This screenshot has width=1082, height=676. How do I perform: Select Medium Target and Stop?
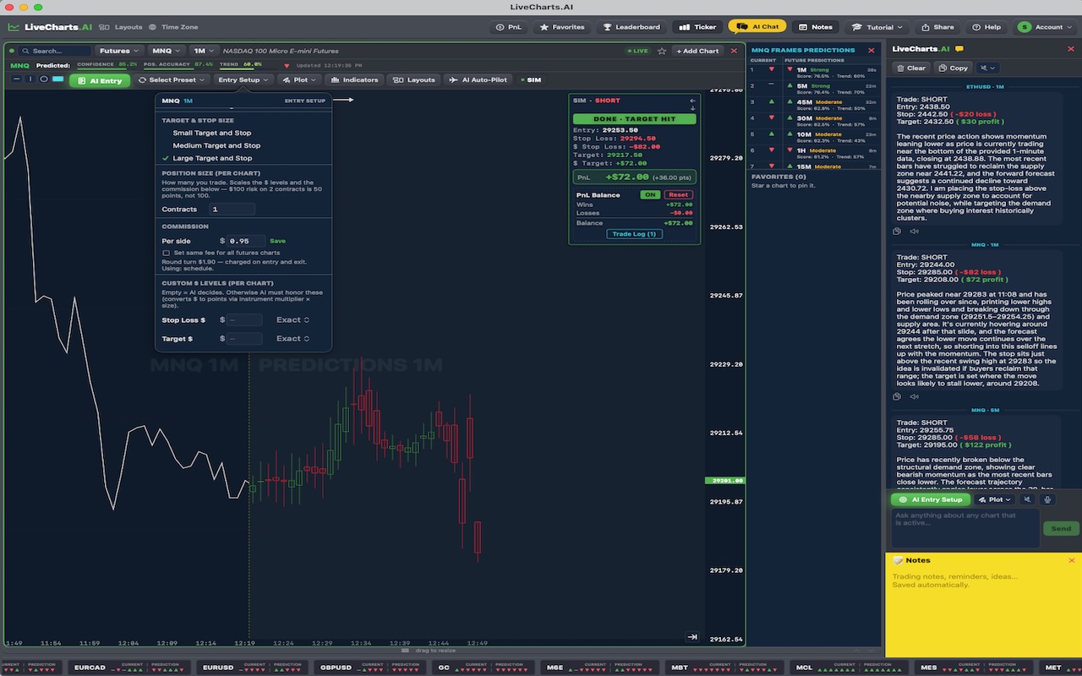(x=216, y=145)
